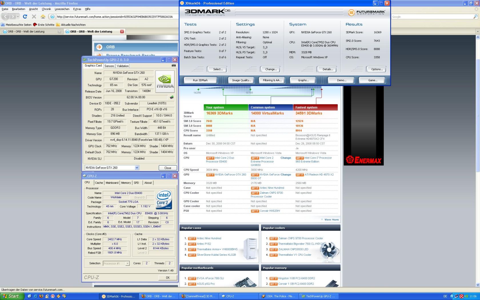Click the Firefox back arrow button
This screenshot has height=300, width=480.
click(6, 17)
